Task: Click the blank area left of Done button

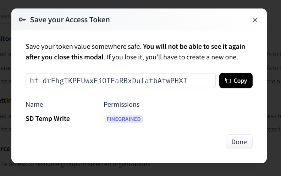Action: [142, 142]
